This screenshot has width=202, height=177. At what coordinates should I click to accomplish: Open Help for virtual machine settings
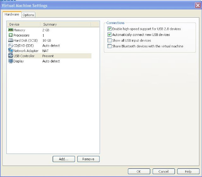(188, 171)
